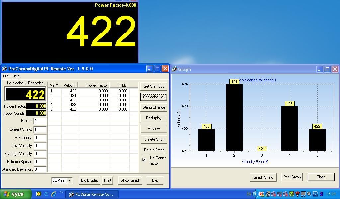
Task: Click the PC Digital Remote taskbar button
Action: pyautogui.click(x=91, y=194)
